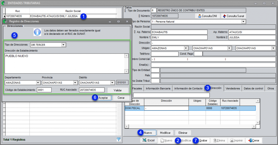Click the Tipo de Entidad code field
The height and width of the screenshot is (145, 278).
pos(155,70)
